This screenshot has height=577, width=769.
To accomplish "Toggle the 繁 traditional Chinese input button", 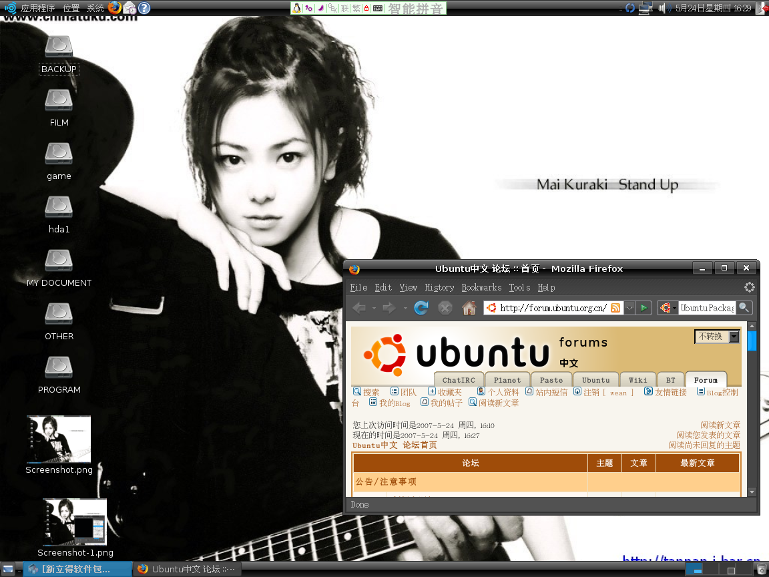I will (x=356, y=8).
